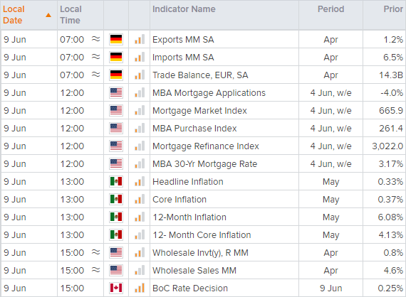Click importance bars icon for Imports MM SA
The width and height of the screenshot is (406, 297).
tap(140, 58)
